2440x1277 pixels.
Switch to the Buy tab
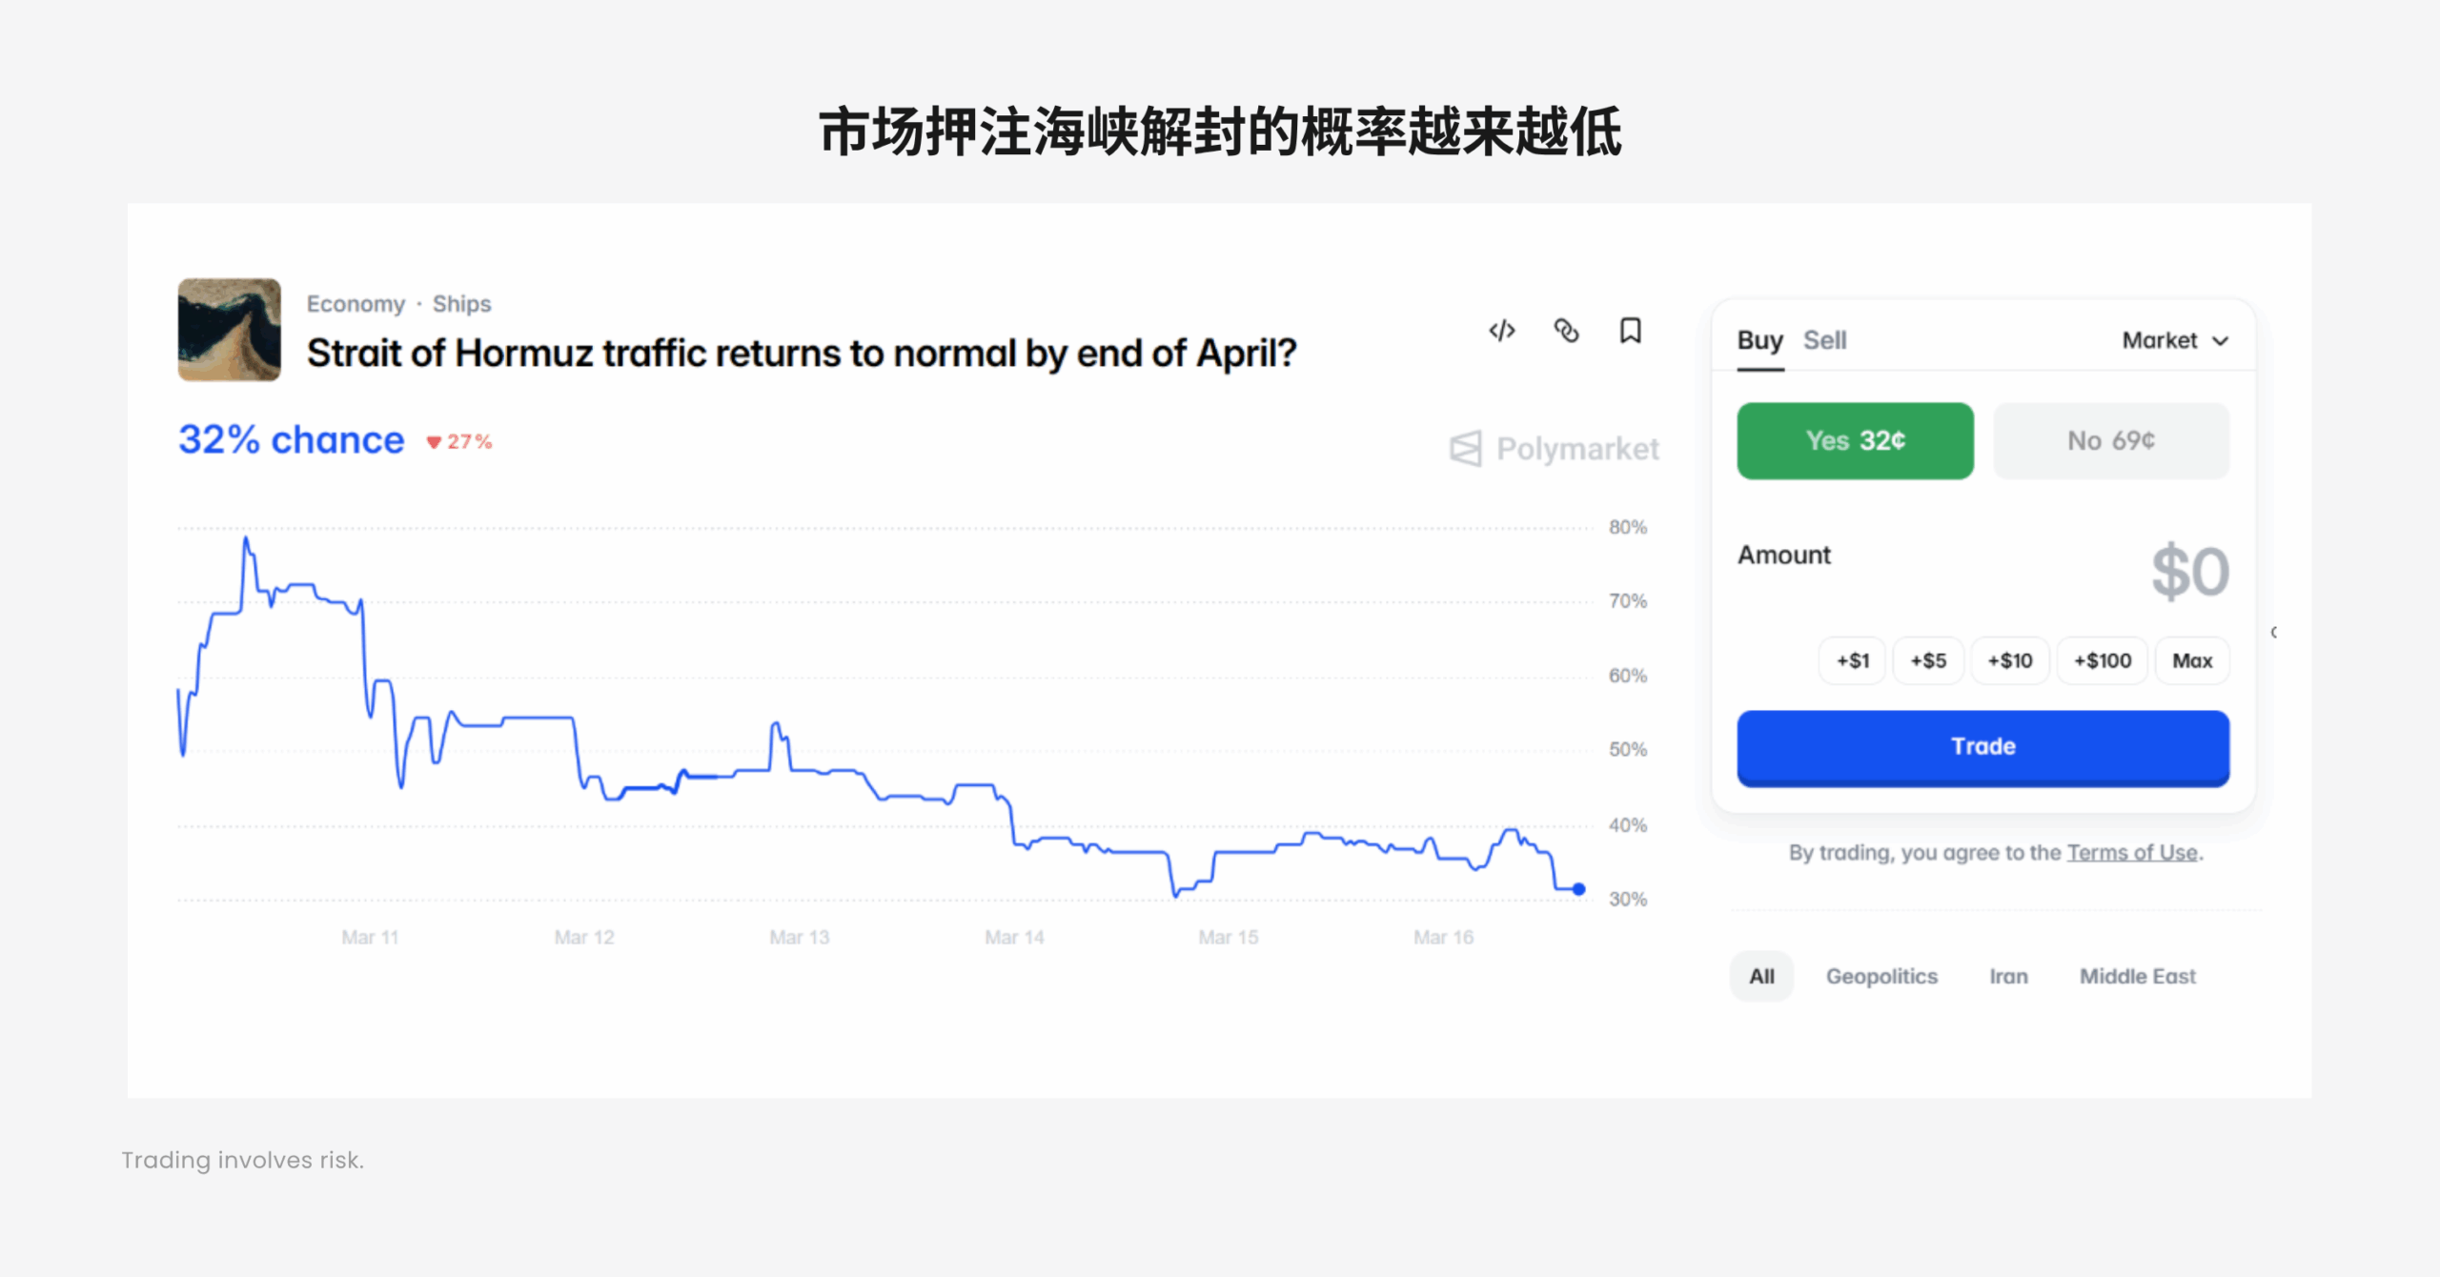click(1759, 340)
